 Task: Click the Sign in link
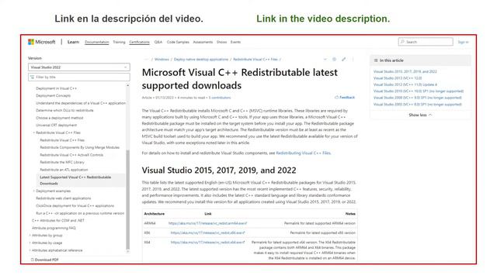click(x=463, y=42)
